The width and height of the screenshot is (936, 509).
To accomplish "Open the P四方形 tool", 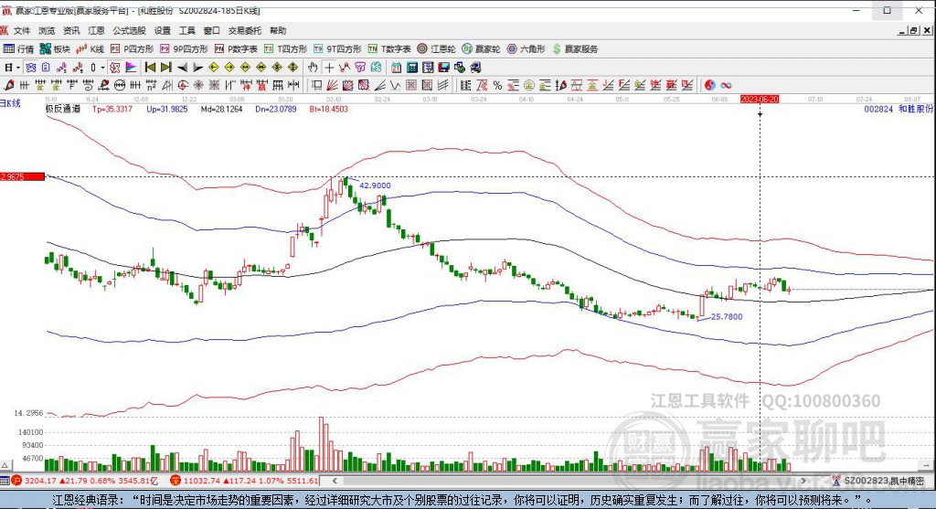I will click(132, 49).
